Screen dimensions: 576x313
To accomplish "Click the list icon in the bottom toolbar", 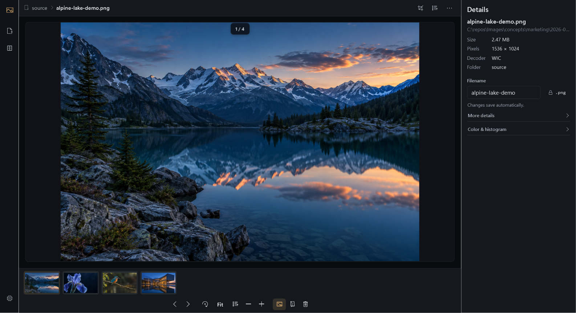I will click(235, 304).
